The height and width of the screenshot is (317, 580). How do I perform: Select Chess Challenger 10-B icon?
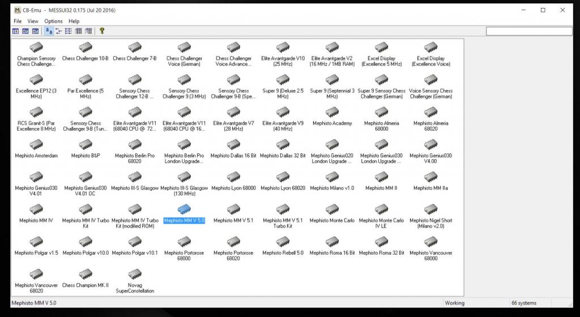(x=86, y=48)
